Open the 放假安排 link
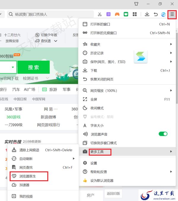Image resolution: width=178 pixels, height=201 pixels. coord(12,41)
